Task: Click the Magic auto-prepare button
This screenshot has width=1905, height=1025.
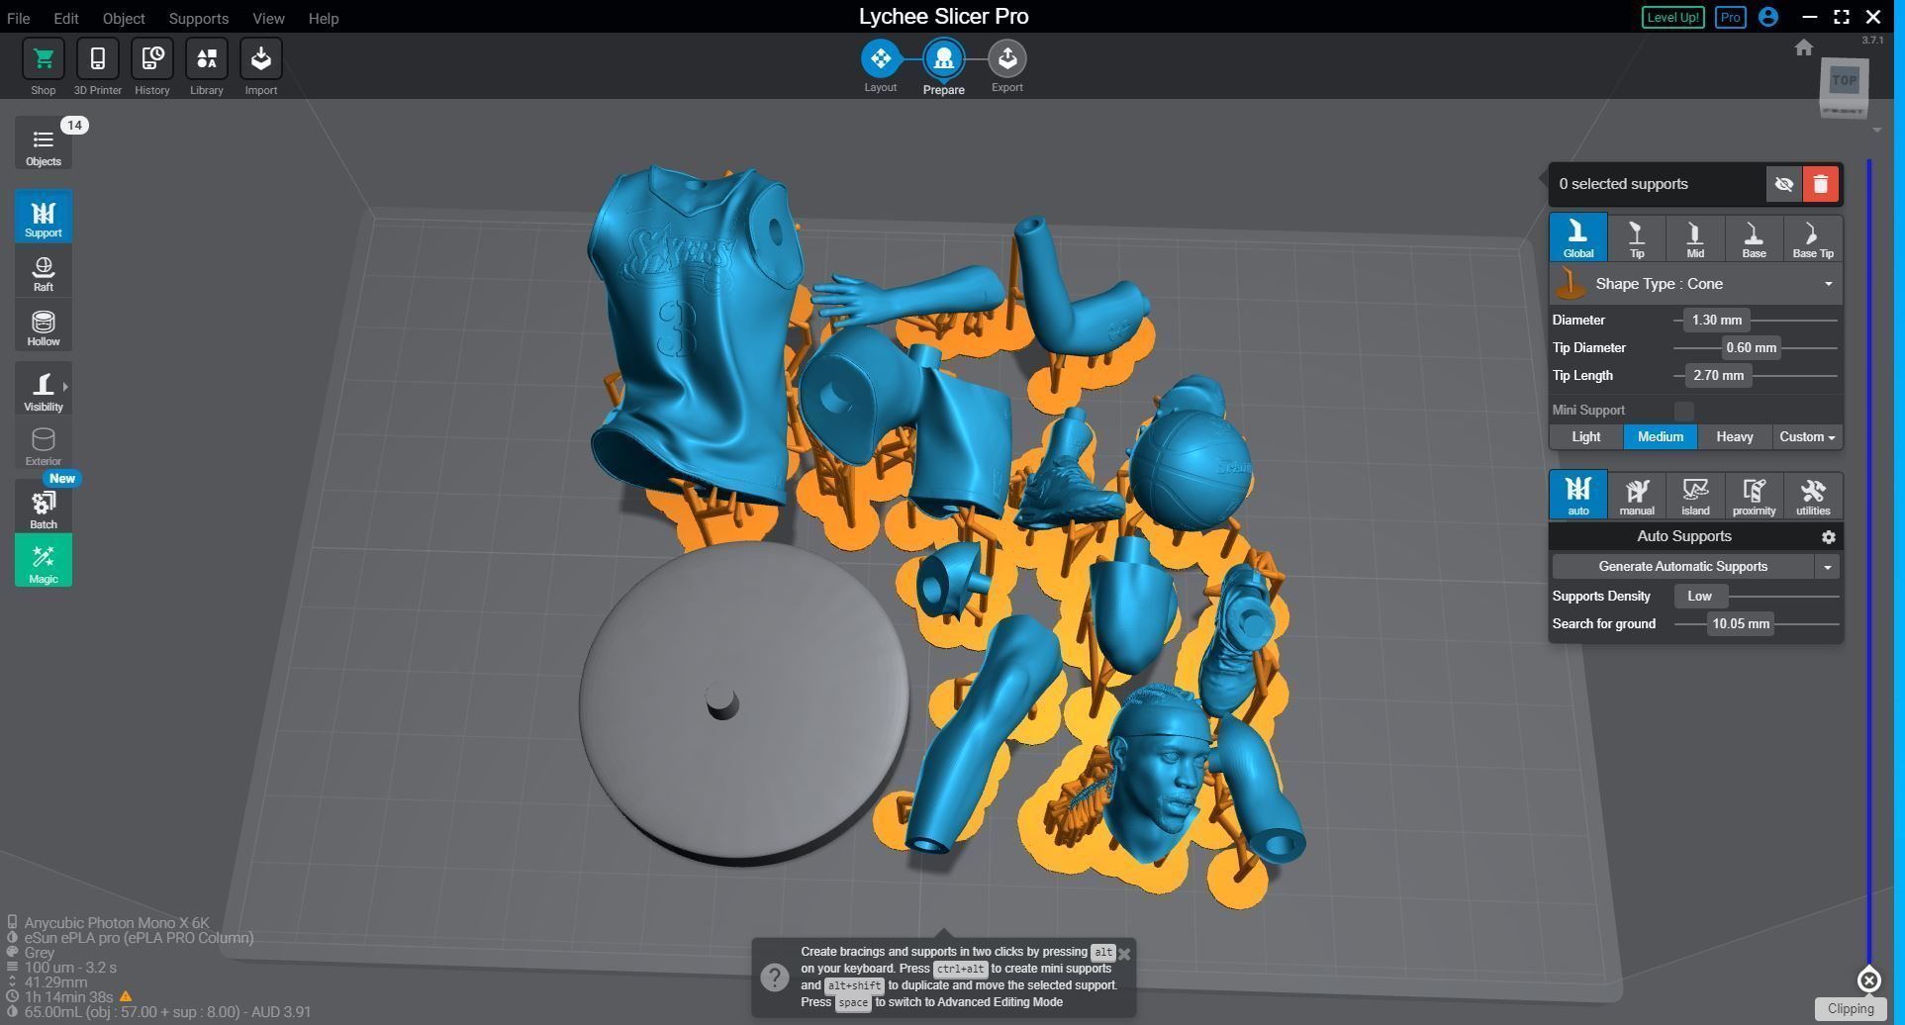Action: click(43, 561)
